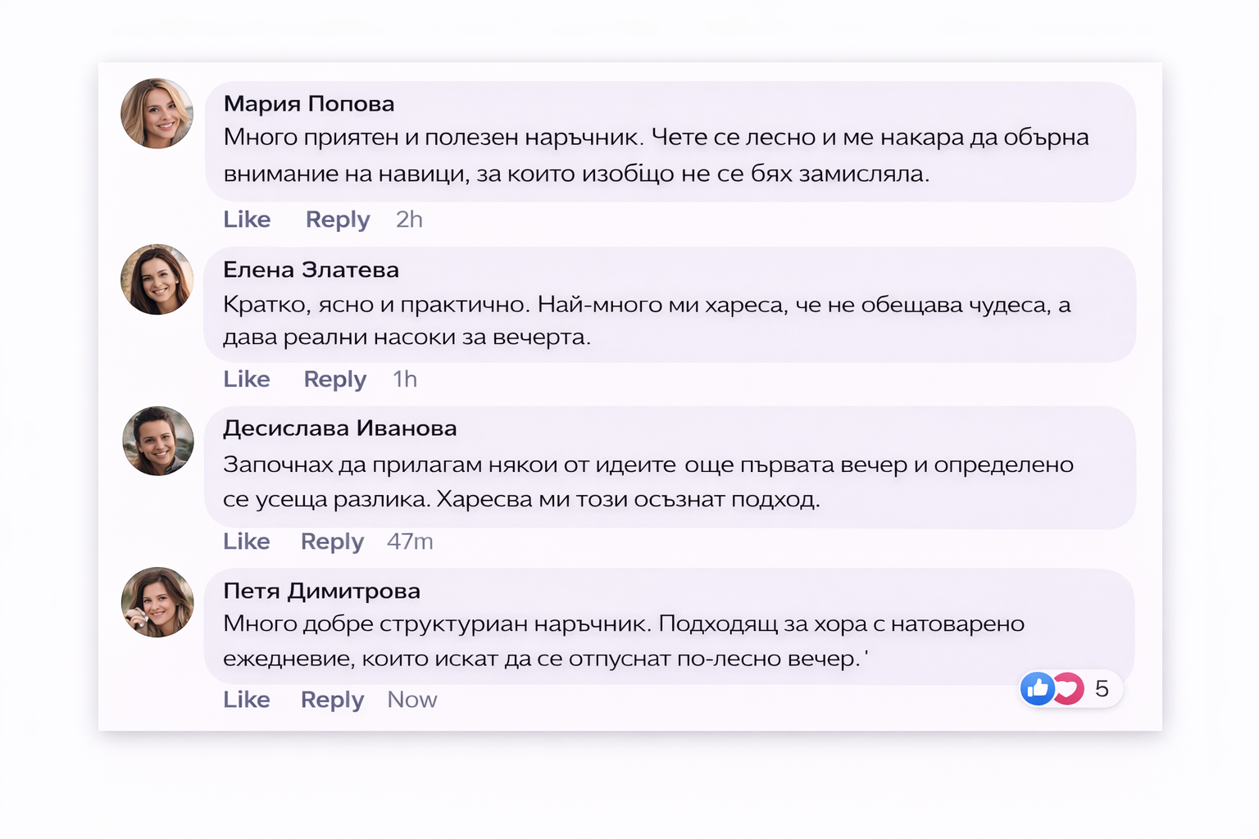Click the 2h timestamp on Мария's comment

pyautogui.click(x=408, y=220)
